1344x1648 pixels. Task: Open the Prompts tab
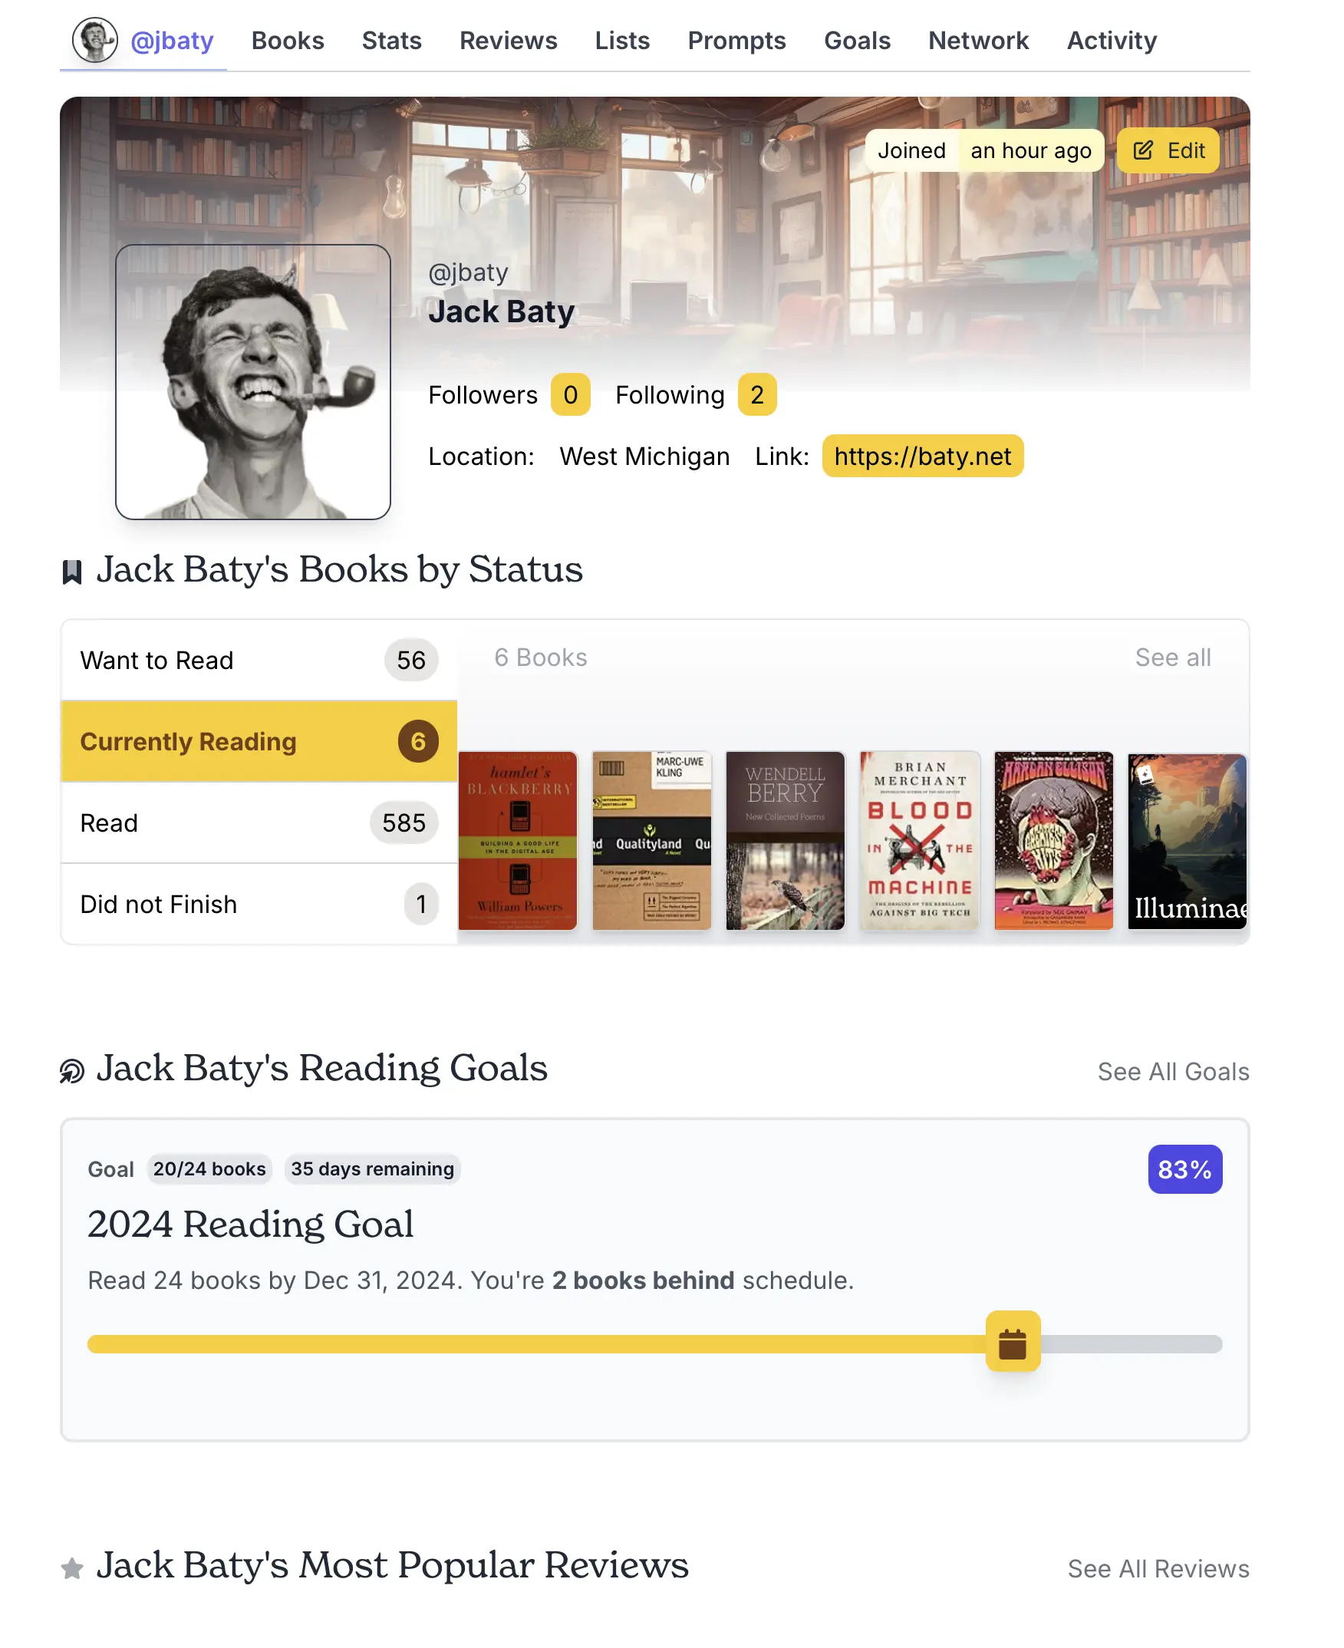(x=736, y=40)
